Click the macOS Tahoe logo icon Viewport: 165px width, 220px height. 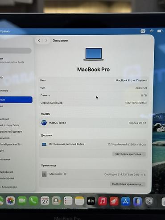(44, 123)
